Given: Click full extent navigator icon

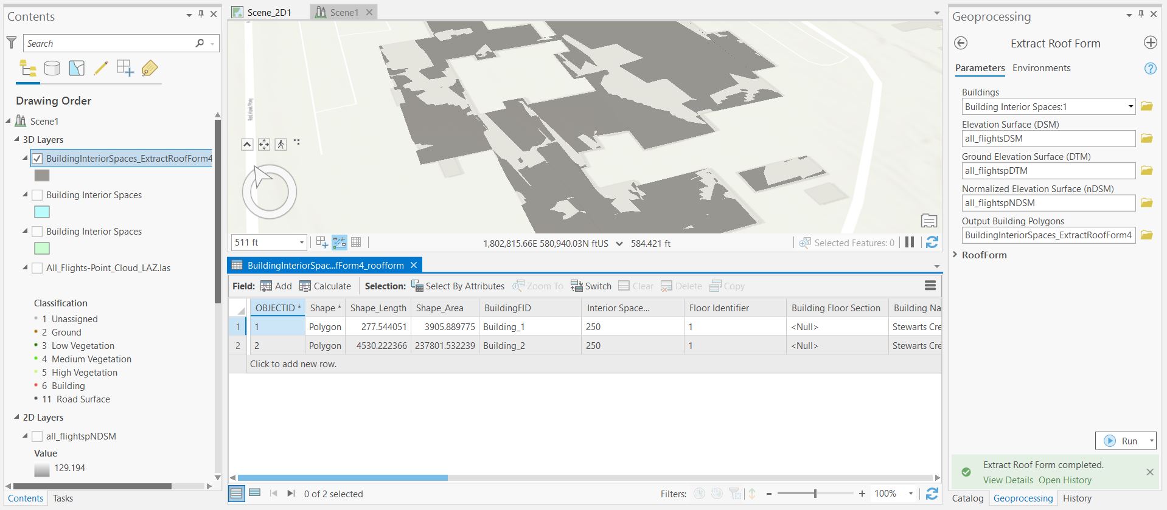Looking at the screenshot, I should [264, 144].
